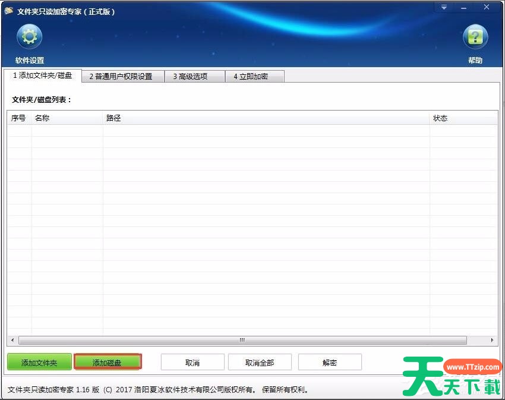Click the copyright text in status bar
Image resolution: width=505 pixels, height=400 pixels.
coord(158,389)
